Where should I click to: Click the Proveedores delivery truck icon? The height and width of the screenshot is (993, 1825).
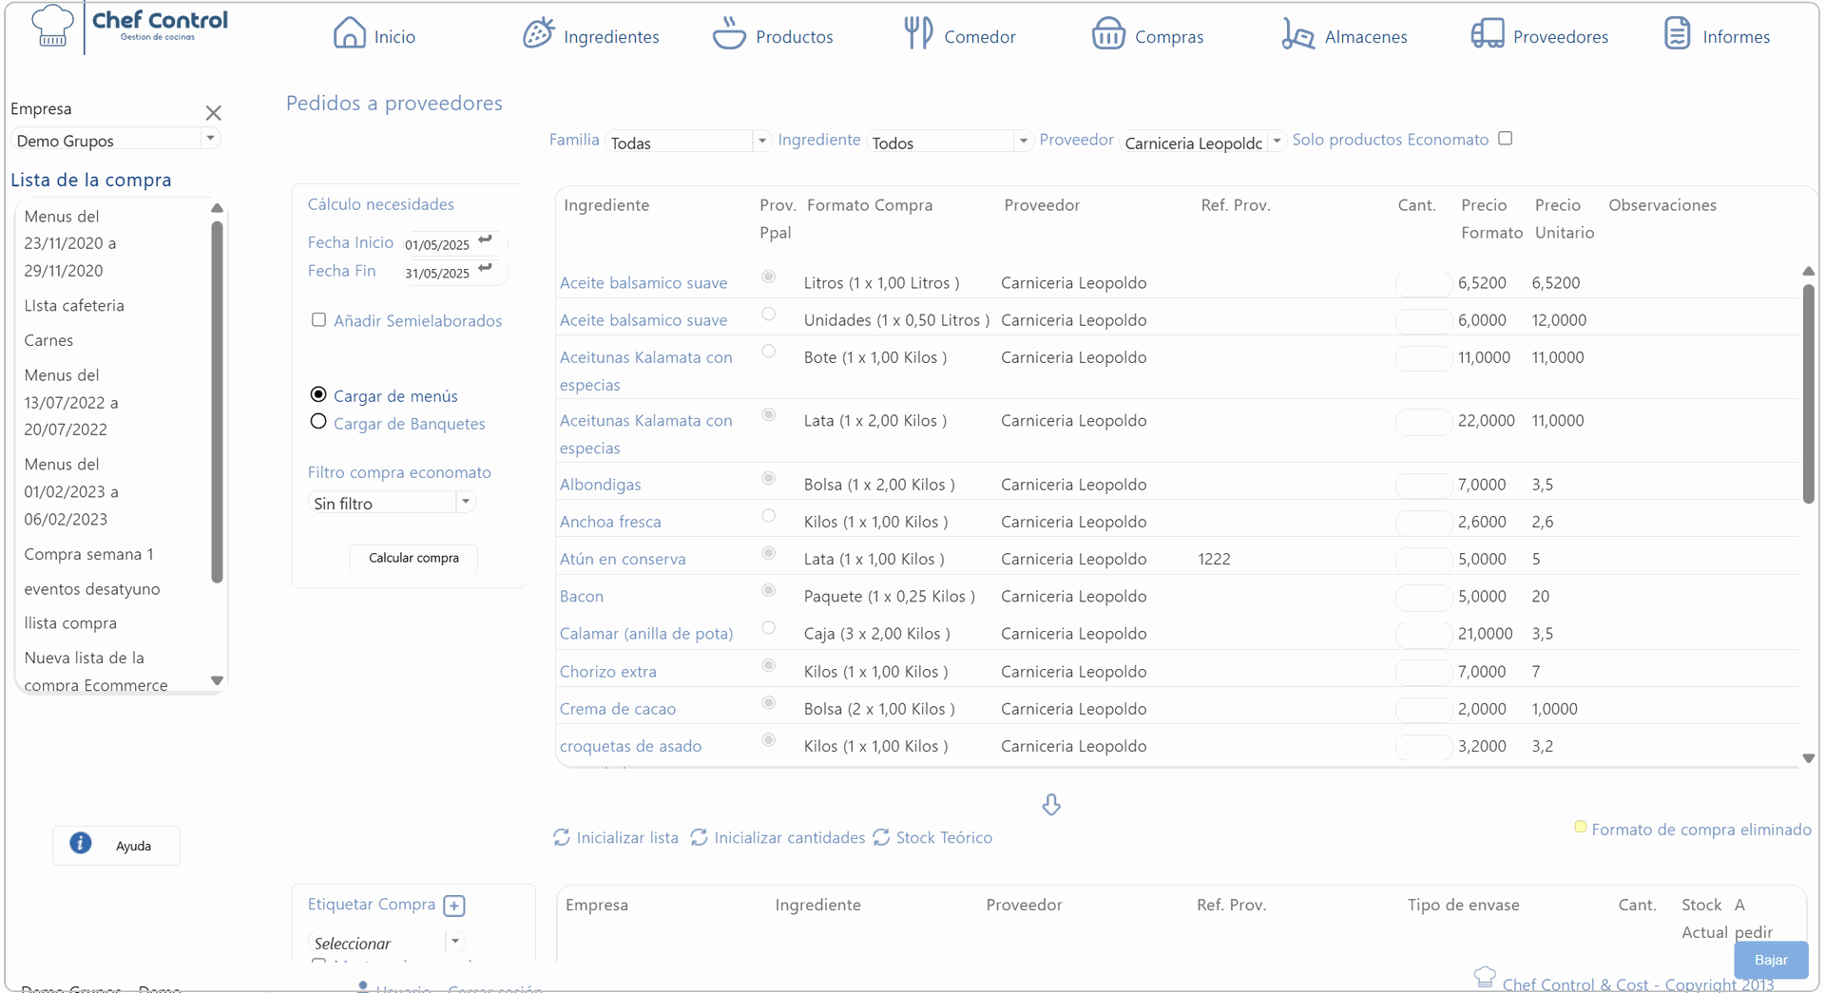point(1488,33)
